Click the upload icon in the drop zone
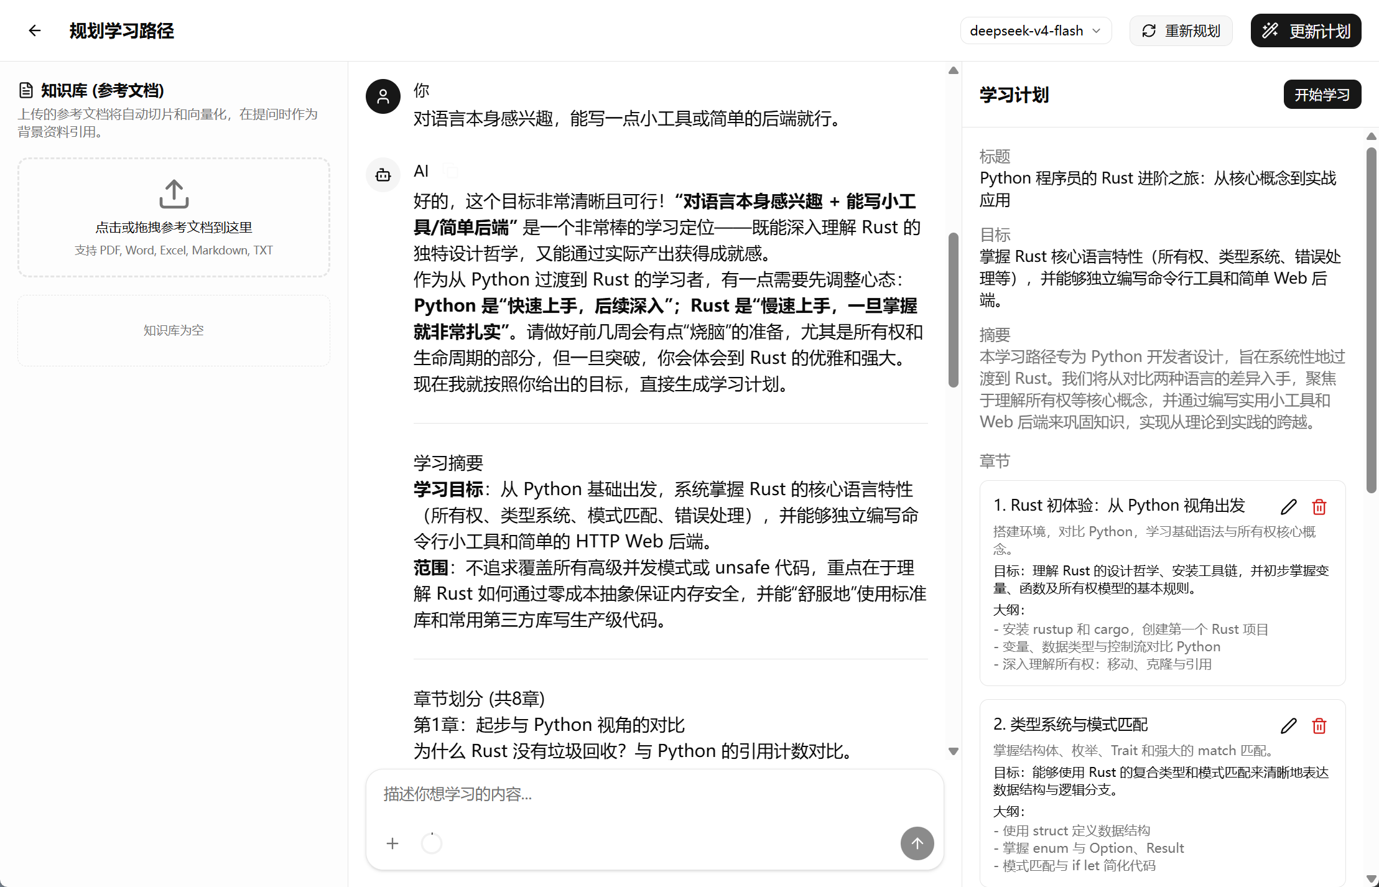 [x=174, y=195]
